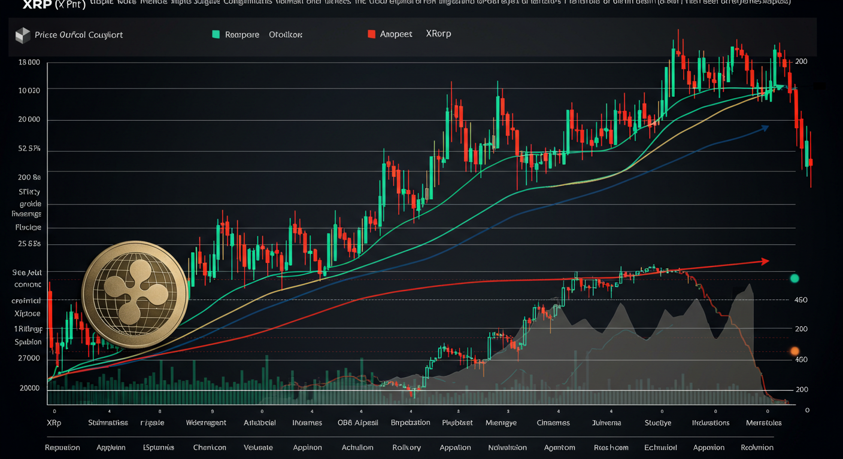
Task: Select the 'Mienigye' label
Action: (501, 423)
